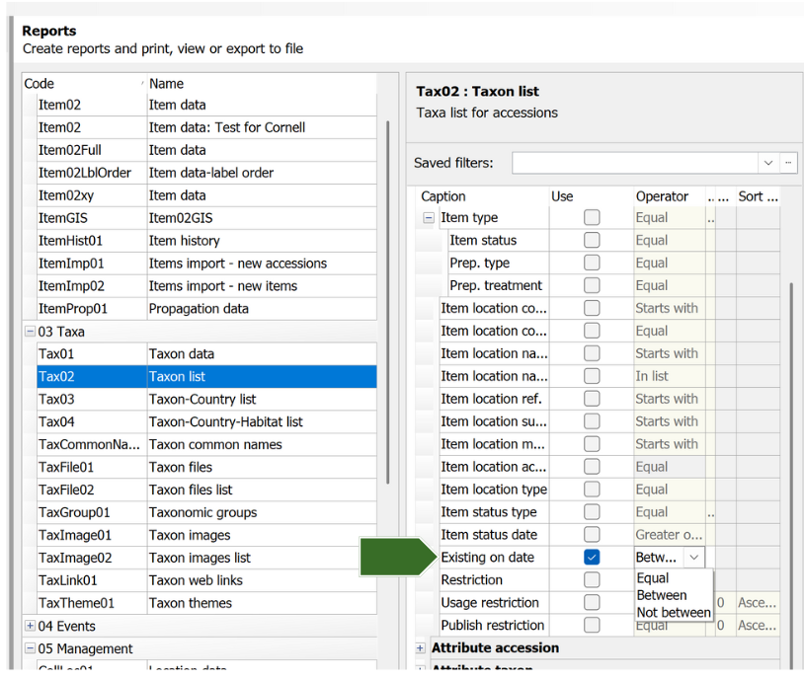
Task: Select the Item02xy Item data report
Action: [x=207, y=194]
